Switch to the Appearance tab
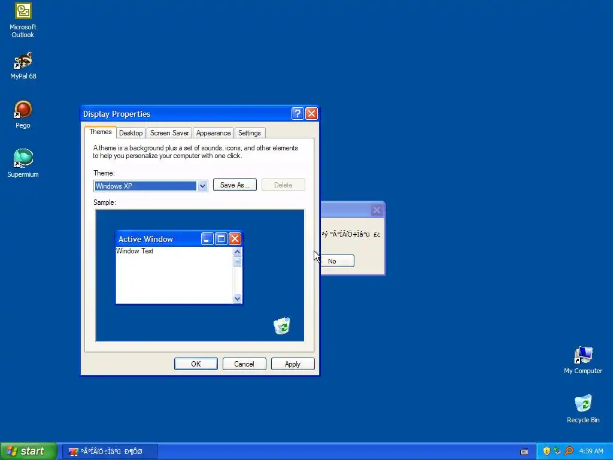Viewport: 613px width, 460px height. [214, 133]
